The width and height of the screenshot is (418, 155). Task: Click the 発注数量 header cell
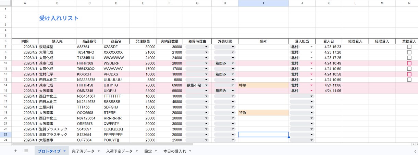pos(143,41)
